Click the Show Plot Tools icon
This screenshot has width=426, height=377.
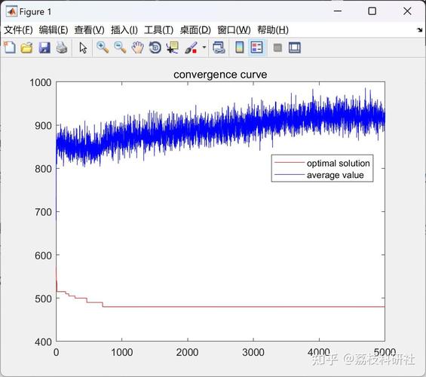(x=295, y=48)
